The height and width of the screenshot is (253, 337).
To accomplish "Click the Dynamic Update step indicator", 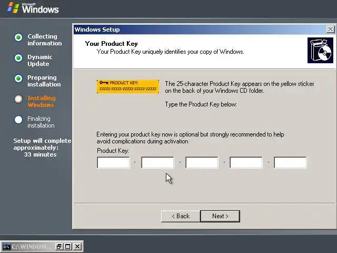I will click(18, 58).
